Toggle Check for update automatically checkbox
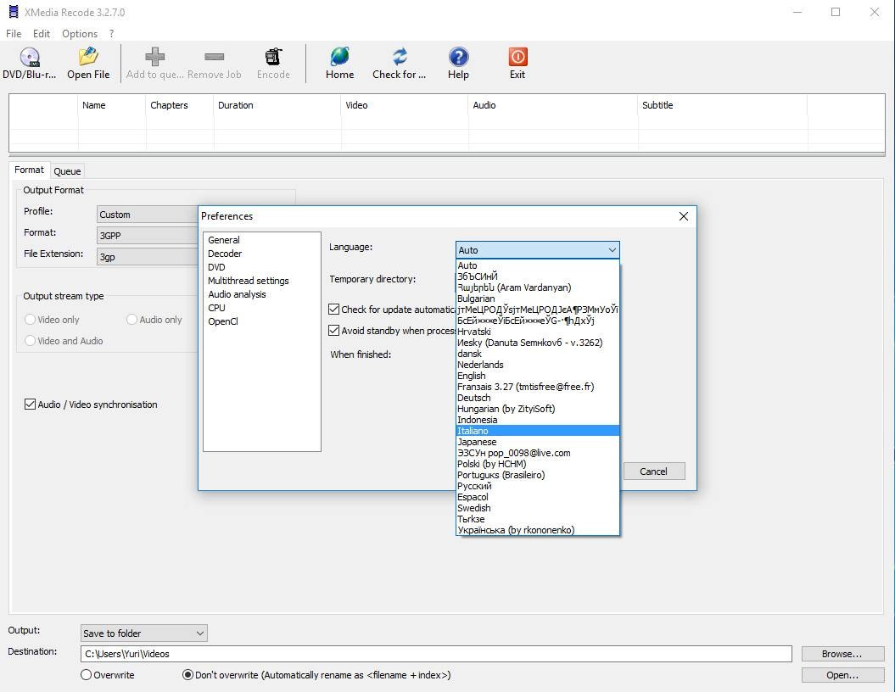The width and height of the screenshot is (895, 692). tap(334, 310)
